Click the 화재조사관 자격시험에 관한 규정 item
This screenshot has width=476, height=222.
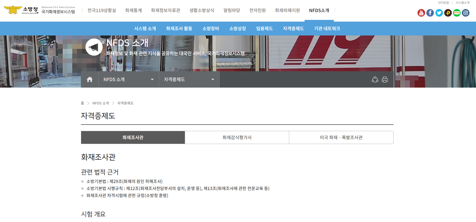[127, 196]
